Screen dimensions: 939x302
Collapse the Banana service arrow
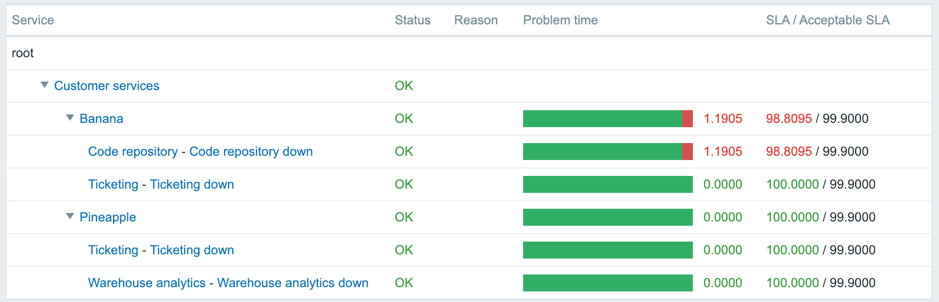(x=70, y=118)
